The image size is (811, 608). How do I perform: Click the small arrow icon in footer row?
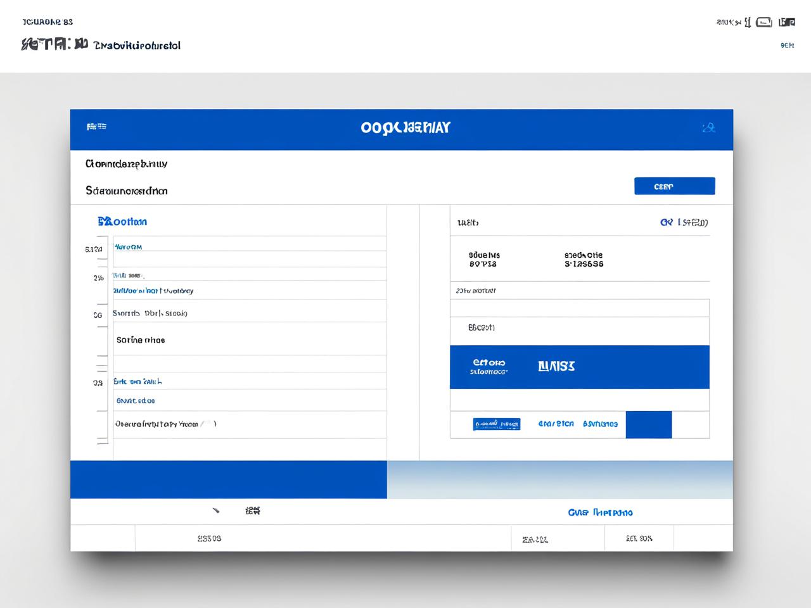pyautogui.click(x=215, y=510)
